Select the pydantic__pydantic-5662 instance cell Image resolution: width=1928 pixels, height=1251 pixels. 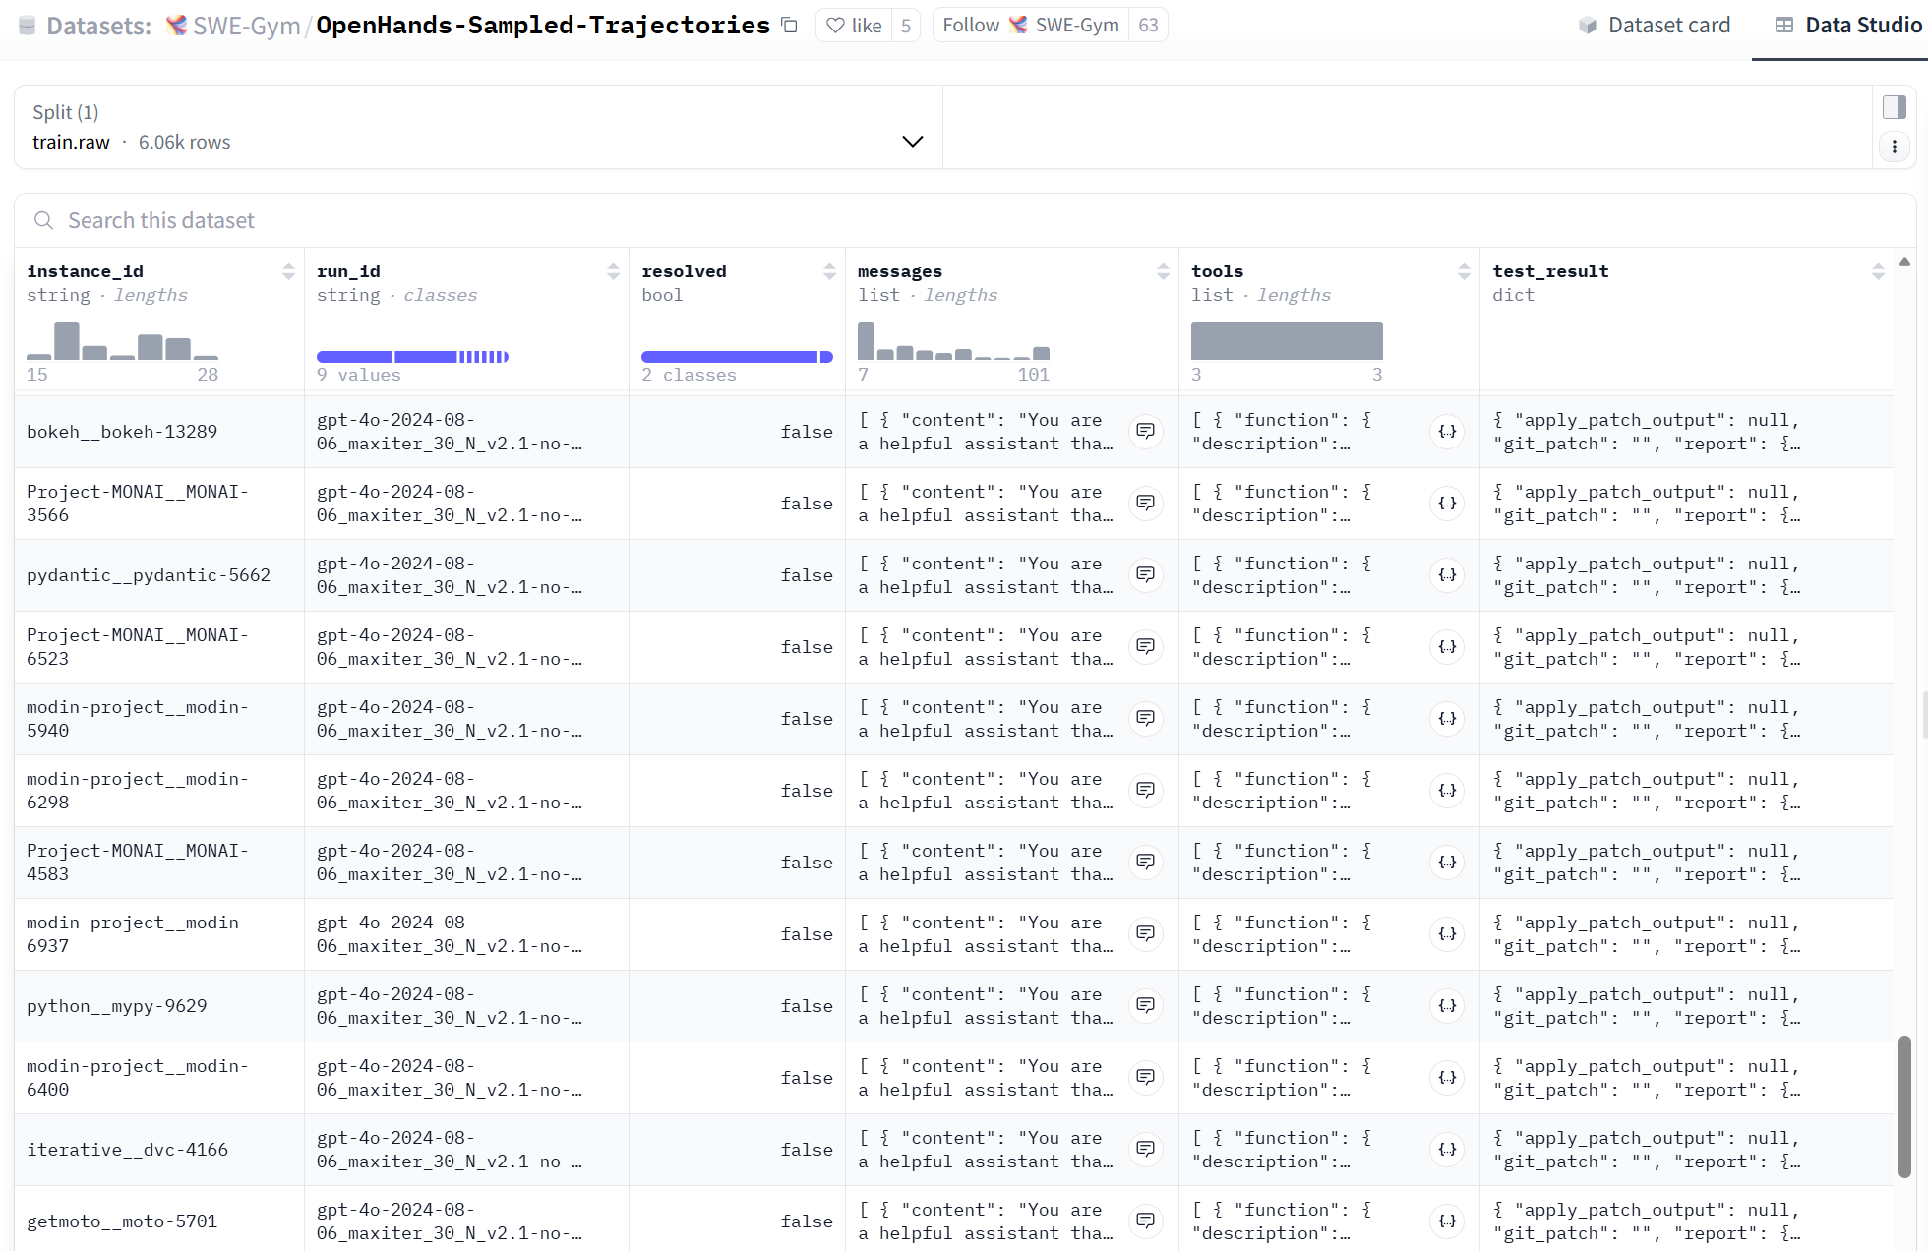tap(159, 574)
